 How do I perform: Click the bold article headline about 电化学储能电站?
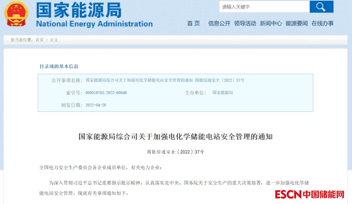tap(175, 136)
